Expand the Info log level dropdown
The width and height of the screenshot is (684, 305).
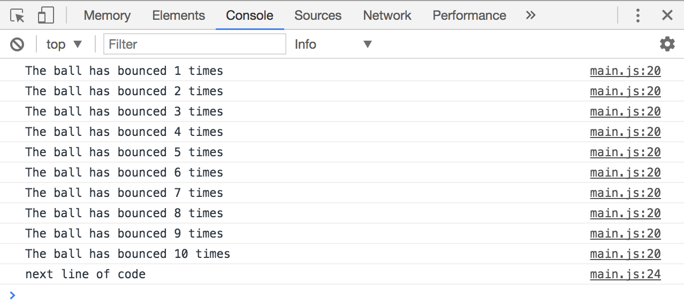click(333, 44)
